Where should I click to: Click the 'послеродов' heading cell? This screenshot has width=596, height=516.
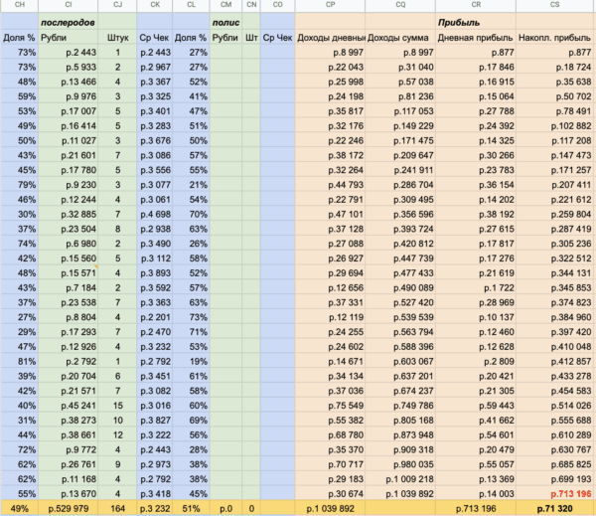(68, 23)
